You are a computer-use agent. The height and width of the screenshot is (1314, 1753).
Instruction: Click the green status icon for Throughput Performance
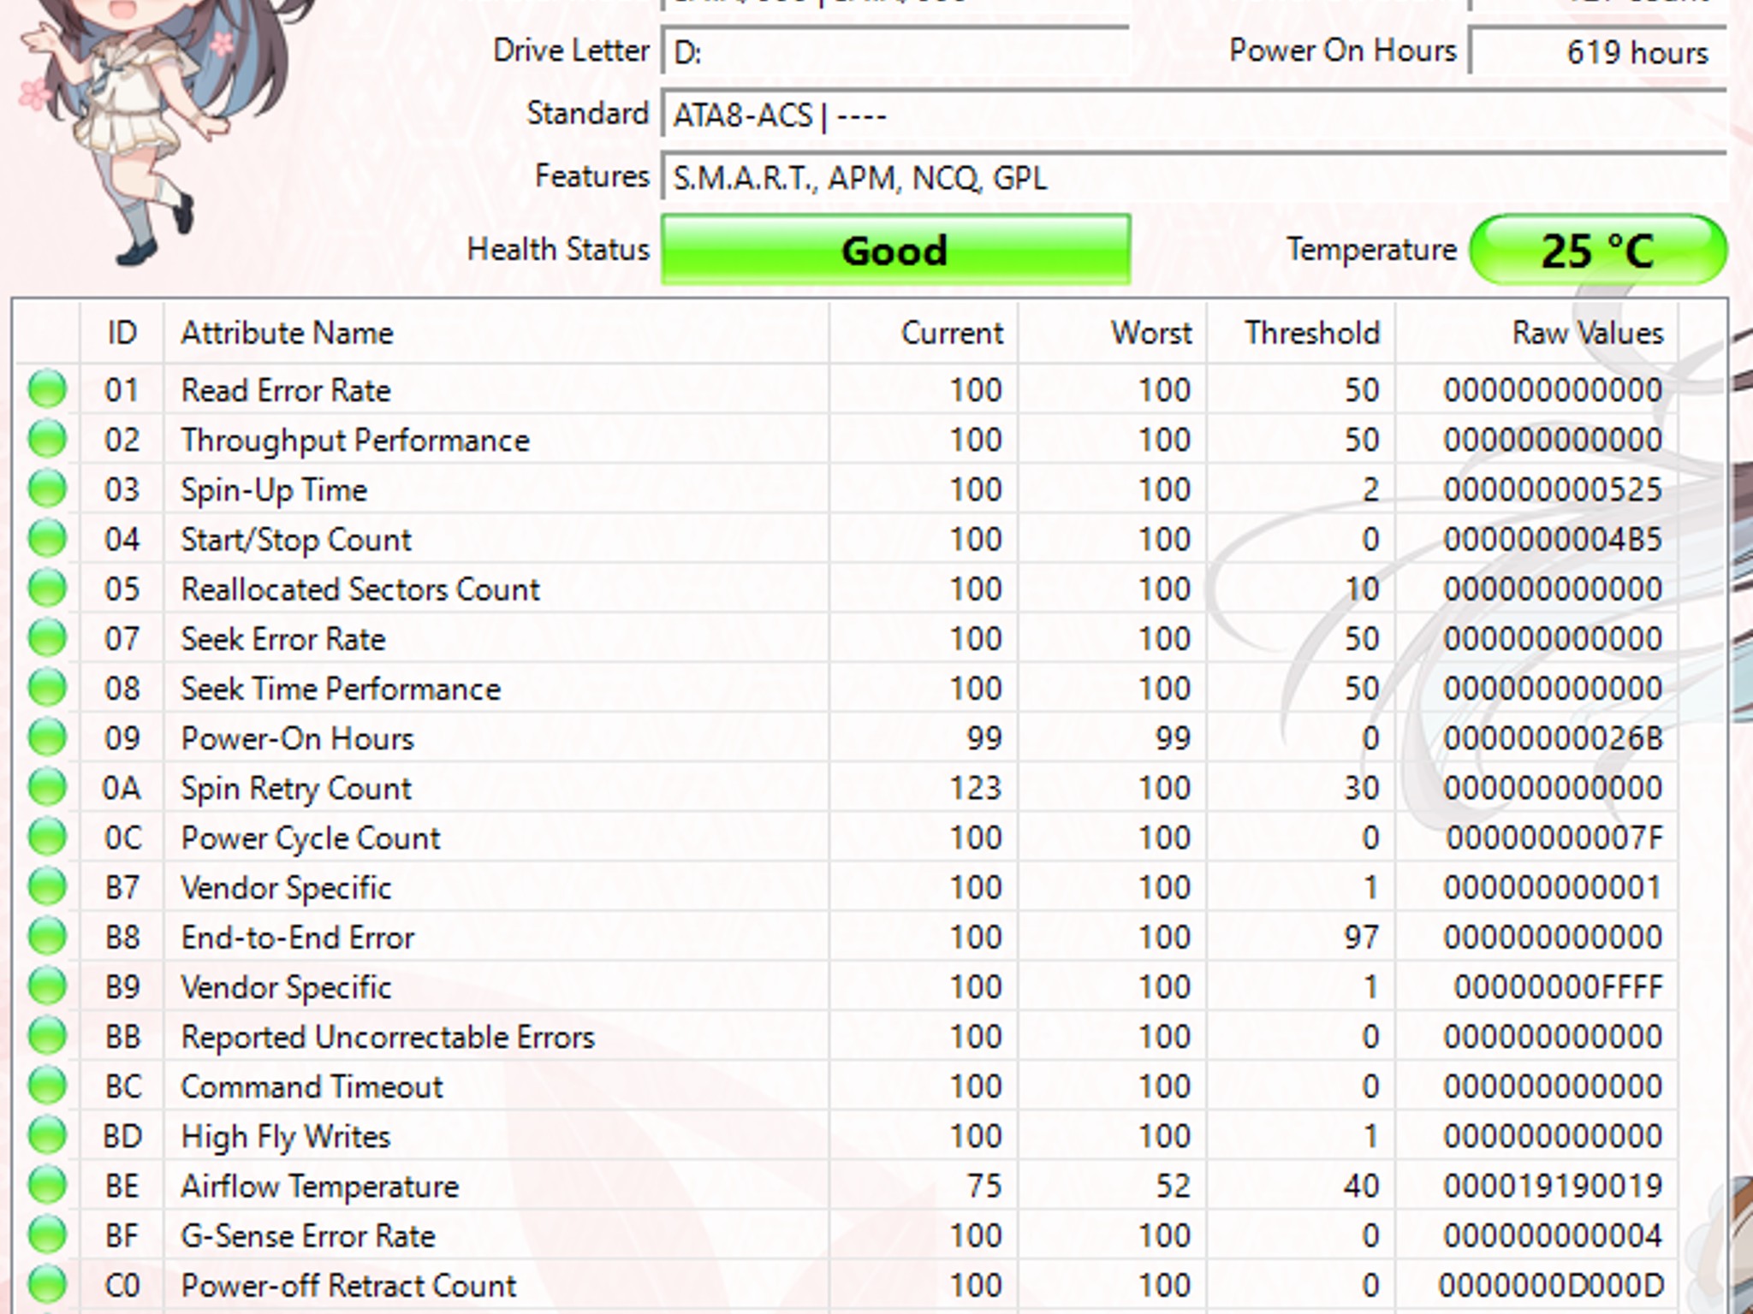[47, 439]
